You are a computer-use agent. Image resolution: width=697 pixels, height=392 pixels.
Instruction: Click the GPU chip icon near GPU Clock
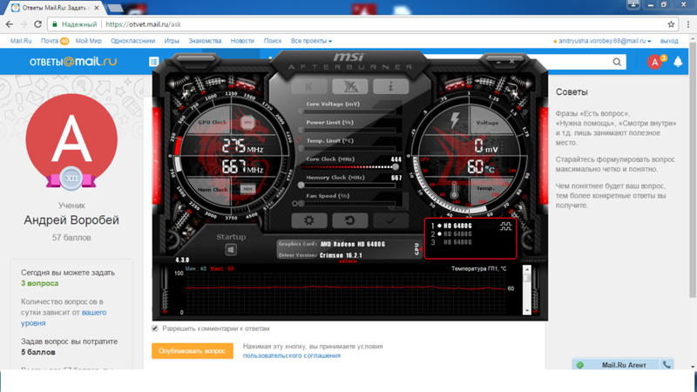[x=247, y=122]
